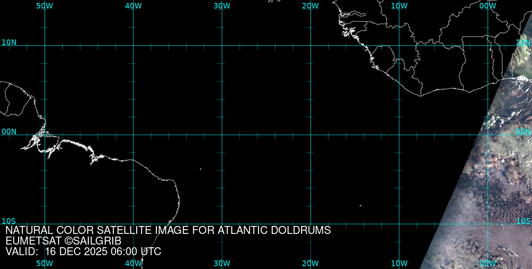Click the small island dot east of 20W
This screenshot has width=532, height=269.
click(360, 205)
